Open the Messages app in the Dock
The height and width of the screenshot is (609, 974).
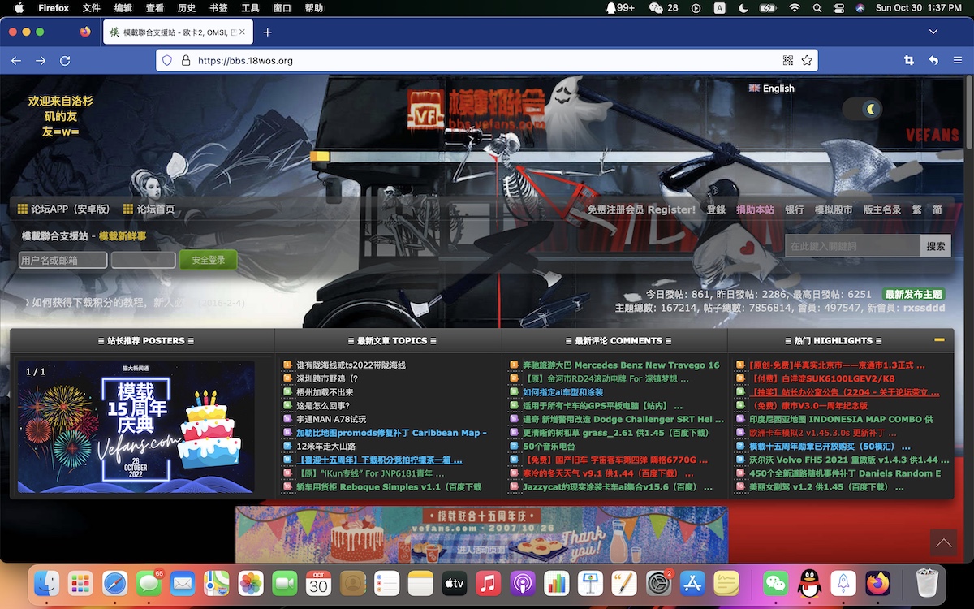149,583
